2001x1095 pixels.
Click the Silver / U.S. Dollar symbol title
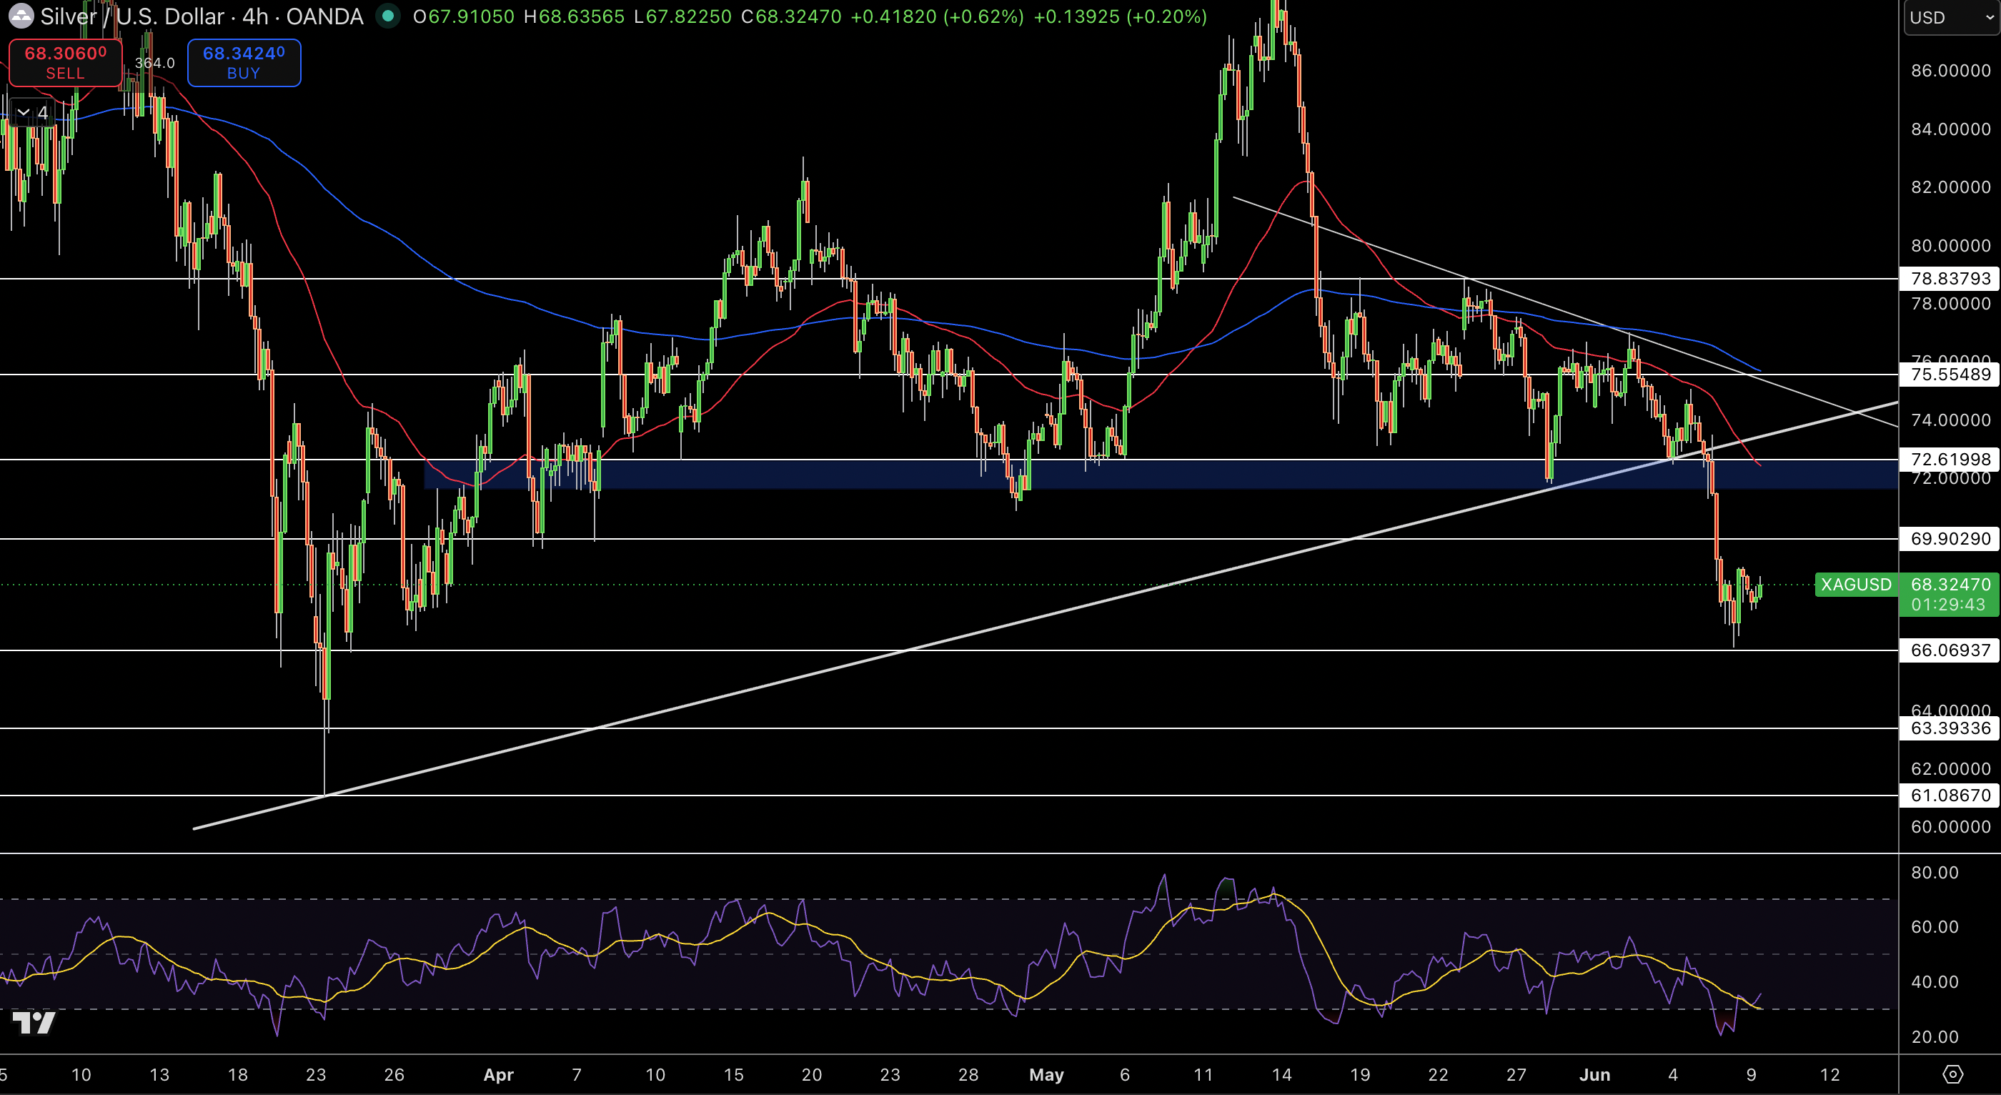(202, 16)
